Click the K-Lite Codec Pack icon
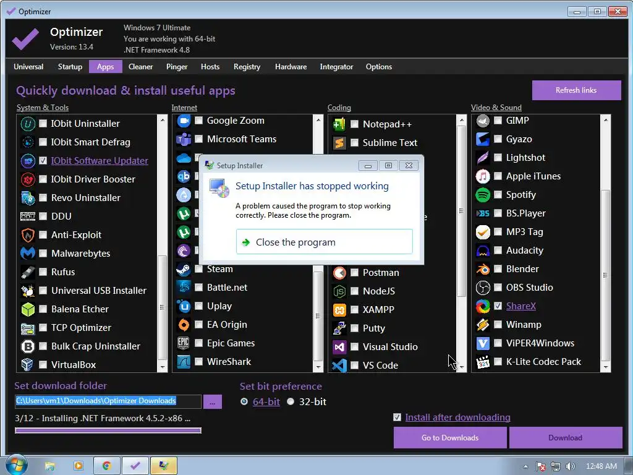 483,362
